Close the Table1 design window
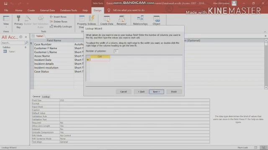The width and height of the screenshot is (268, 150). click(265, 36)
